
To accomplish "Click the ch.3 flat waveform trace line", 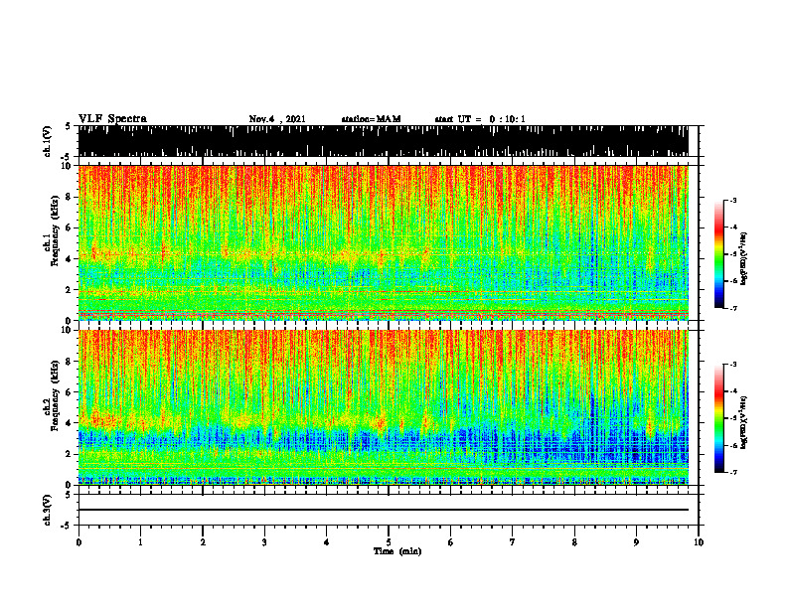I will (x=384, y=510).
